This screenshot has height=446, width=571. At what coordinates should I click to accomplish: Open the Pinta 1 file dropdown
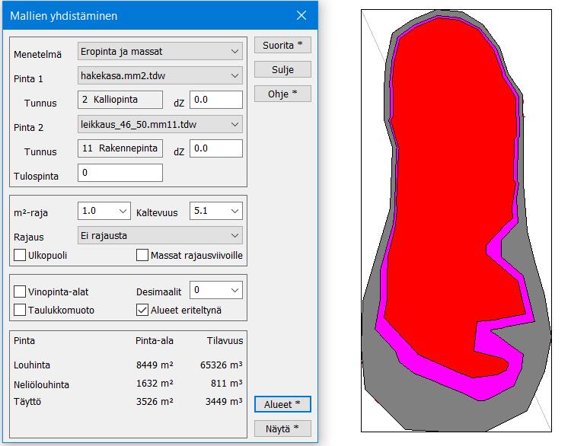click(x=160, y=76)
